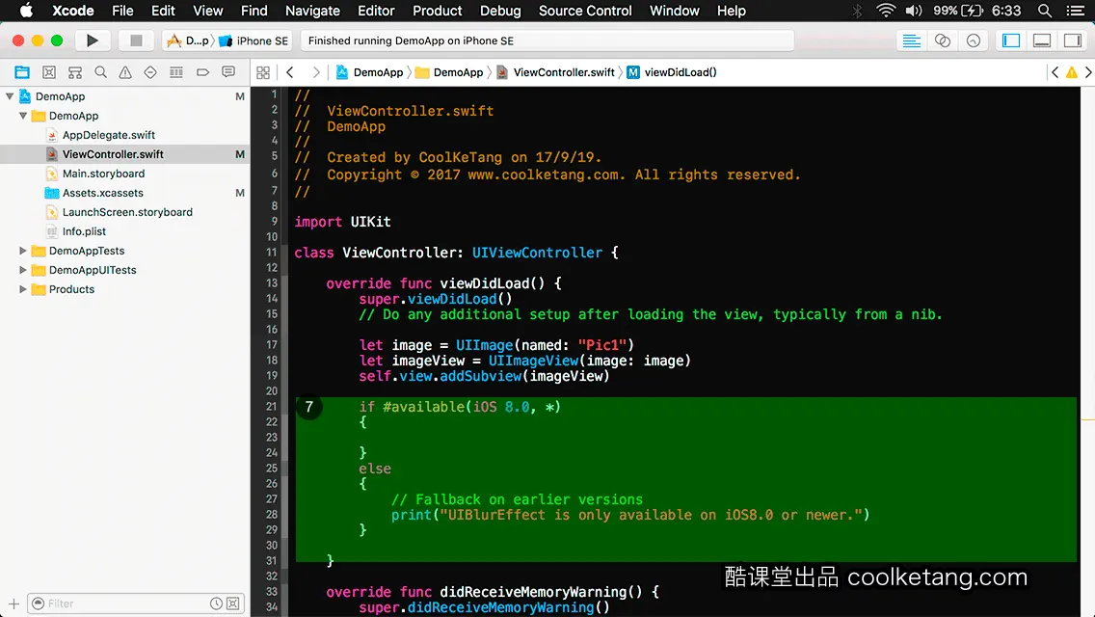Open the Source Control menu
This screenshot has height=617, width=1095.
click(x=585, y=11)
